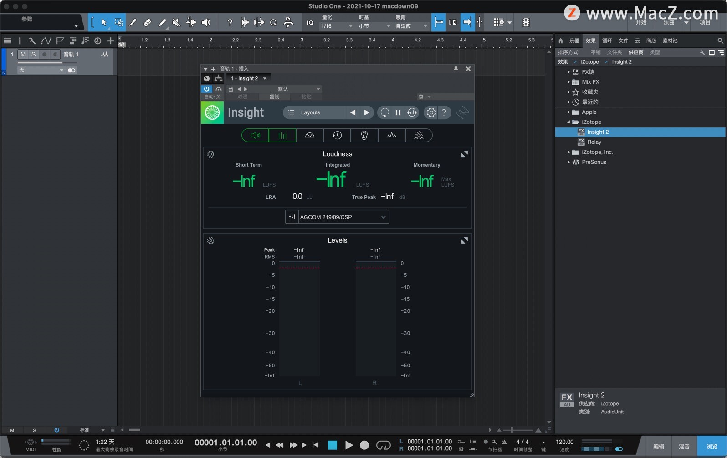
Task: Toggle monitor on track 音轨 1
Action: pos(55,55)
